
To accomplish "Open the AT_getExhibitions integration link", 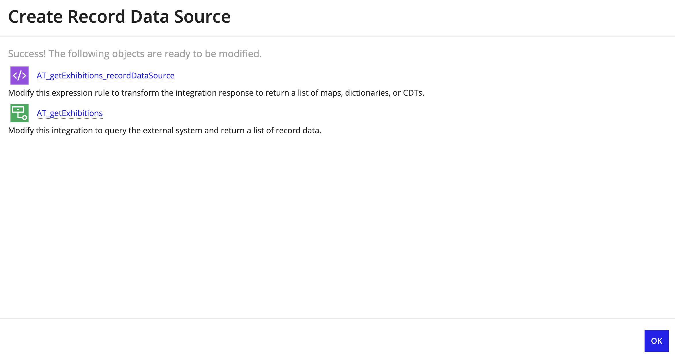I will tap(70, 113).
